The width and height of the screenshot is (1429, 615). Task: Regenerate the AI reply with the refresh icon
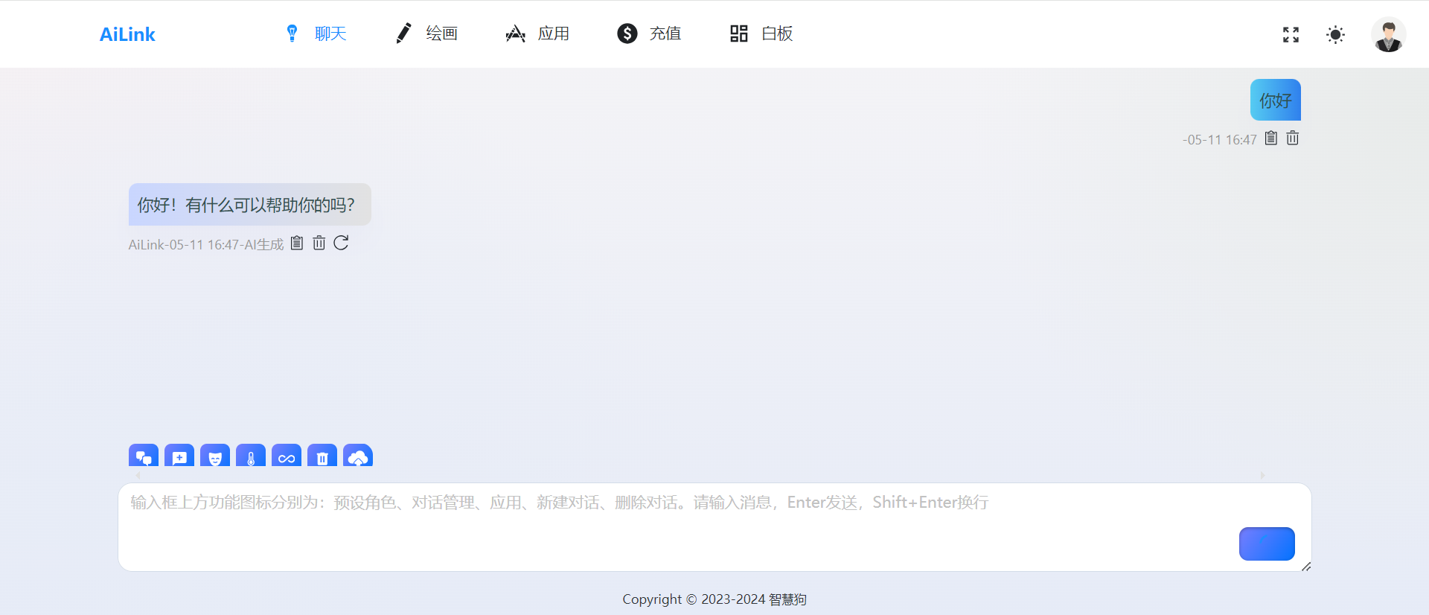click(341, 243)
